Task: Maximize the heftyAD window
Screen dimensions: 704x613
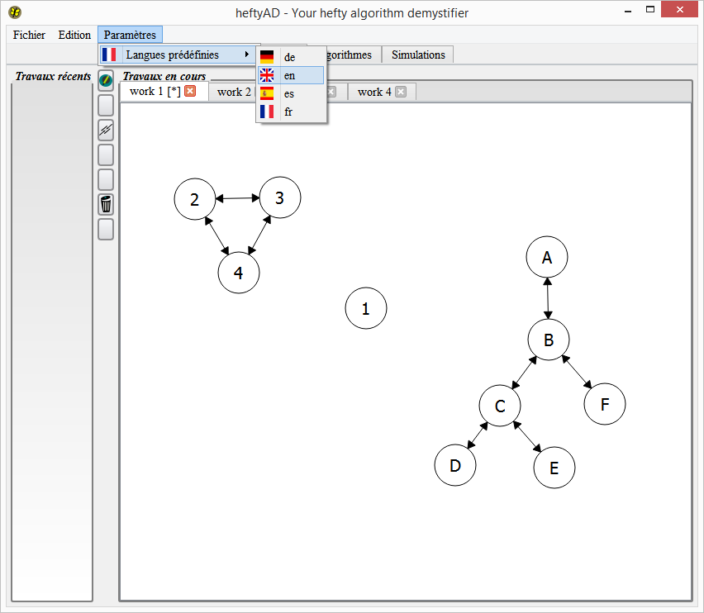Action: (650, 10)
